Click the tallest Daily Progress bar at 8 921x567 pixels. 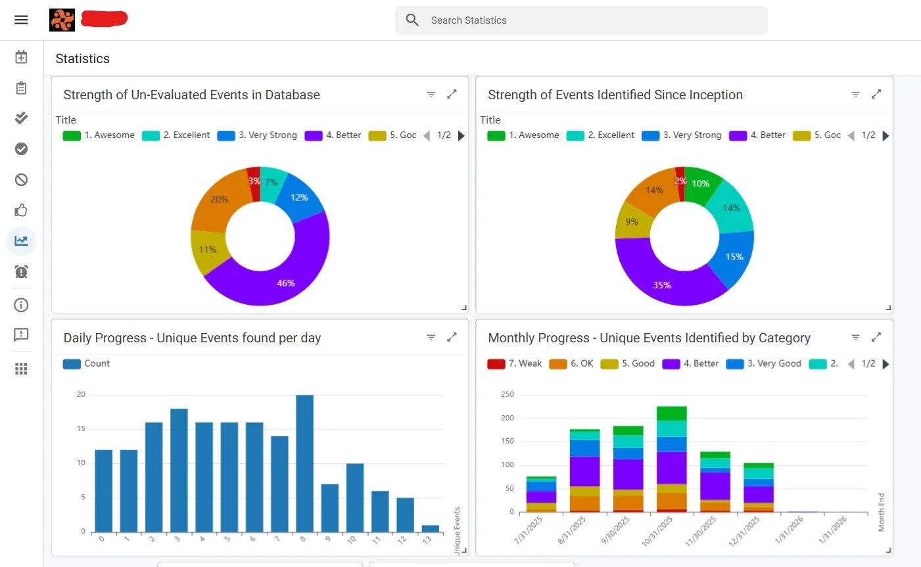[304, 463]
